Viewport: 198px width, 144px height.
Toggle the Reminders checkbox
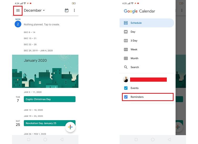coord(126,97)
